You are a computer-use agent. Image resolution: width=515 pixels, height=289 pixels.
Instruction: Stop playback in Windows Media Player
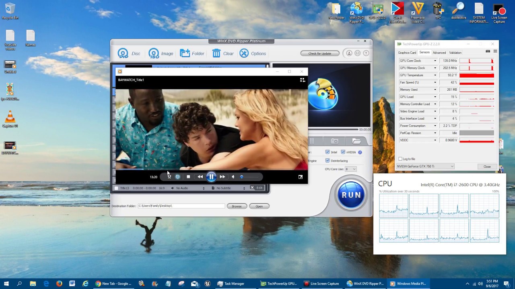[x=188, y=177]
